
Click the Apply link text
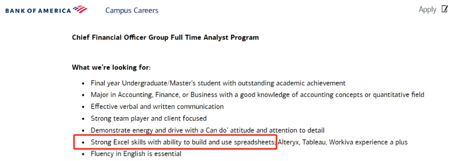[x=428, y=10]
